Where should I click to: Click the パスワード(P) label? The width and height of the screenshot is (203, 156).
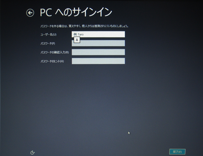click(x=48, y=44)
